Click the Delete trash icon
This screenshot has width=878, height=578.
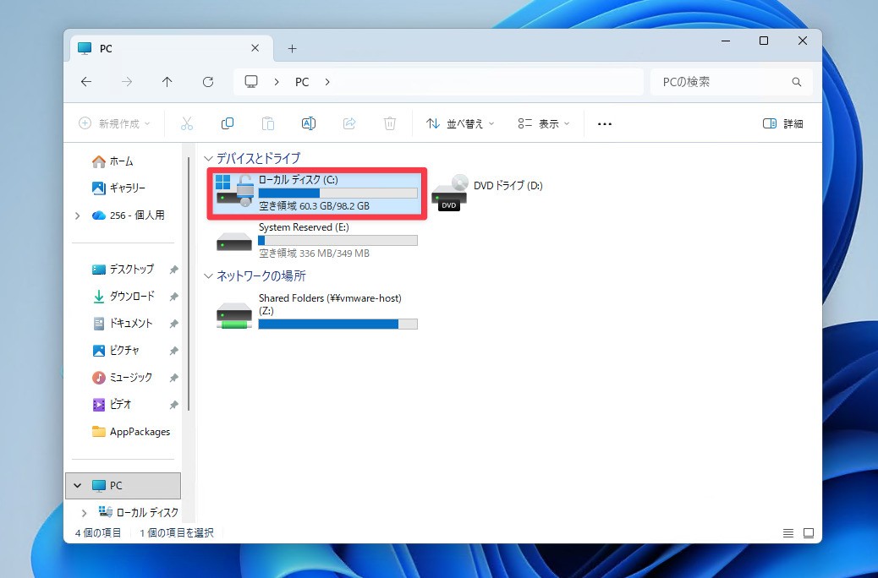coord(390,123)
